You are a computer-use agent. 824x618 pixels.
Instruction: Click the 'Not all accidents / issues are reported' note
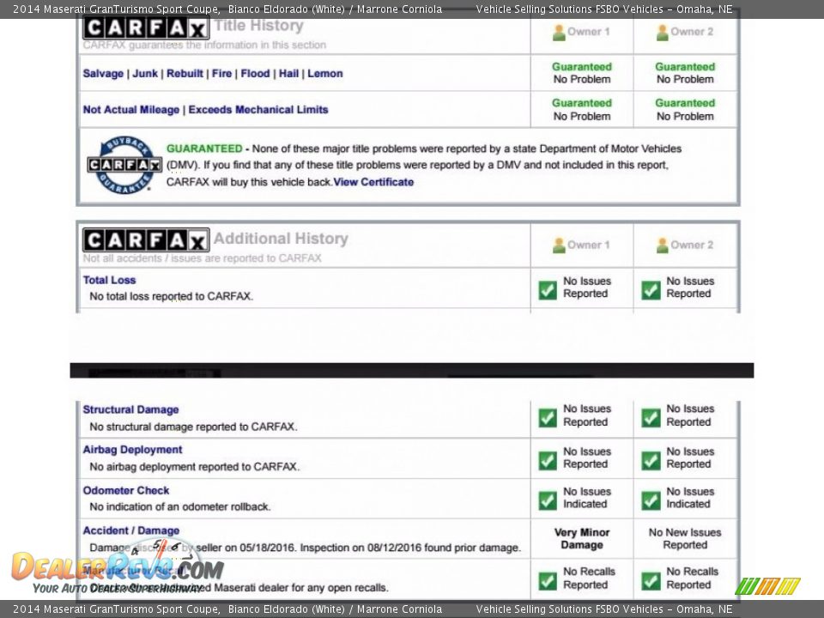click(203, 258)
